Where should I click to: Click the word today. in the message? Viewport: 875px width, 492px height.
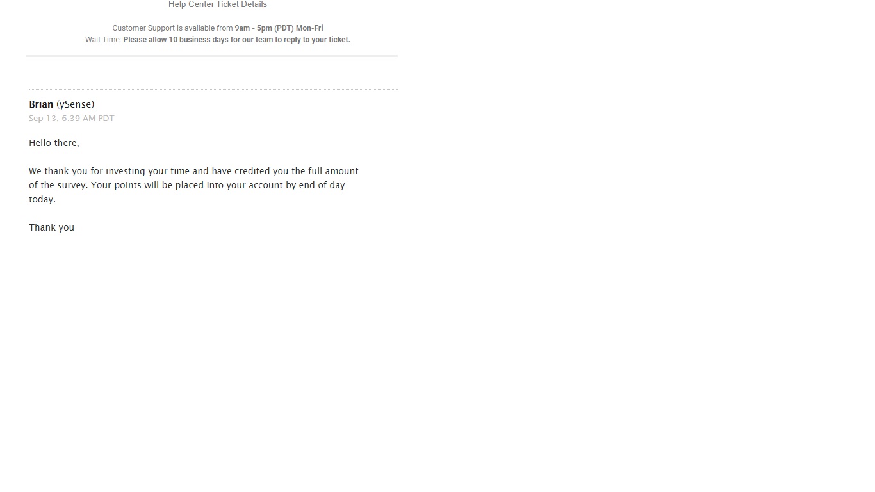coord(42,199)
